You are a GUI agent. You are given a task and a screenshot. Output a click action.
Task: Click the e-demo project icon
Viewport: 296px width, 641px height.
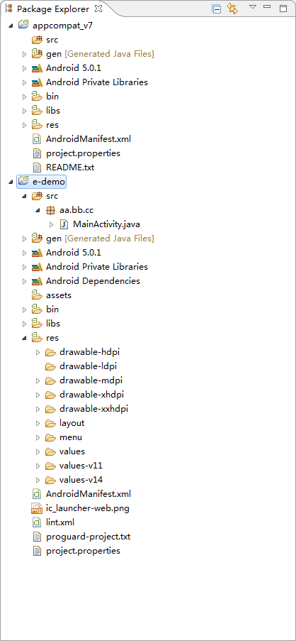tap(23, 182)
